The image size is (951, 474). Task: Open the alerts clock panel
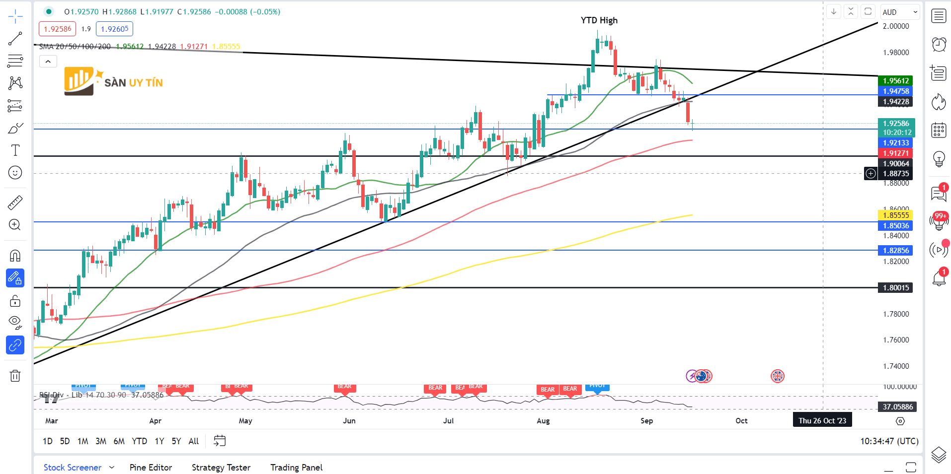tap(939, 45)
